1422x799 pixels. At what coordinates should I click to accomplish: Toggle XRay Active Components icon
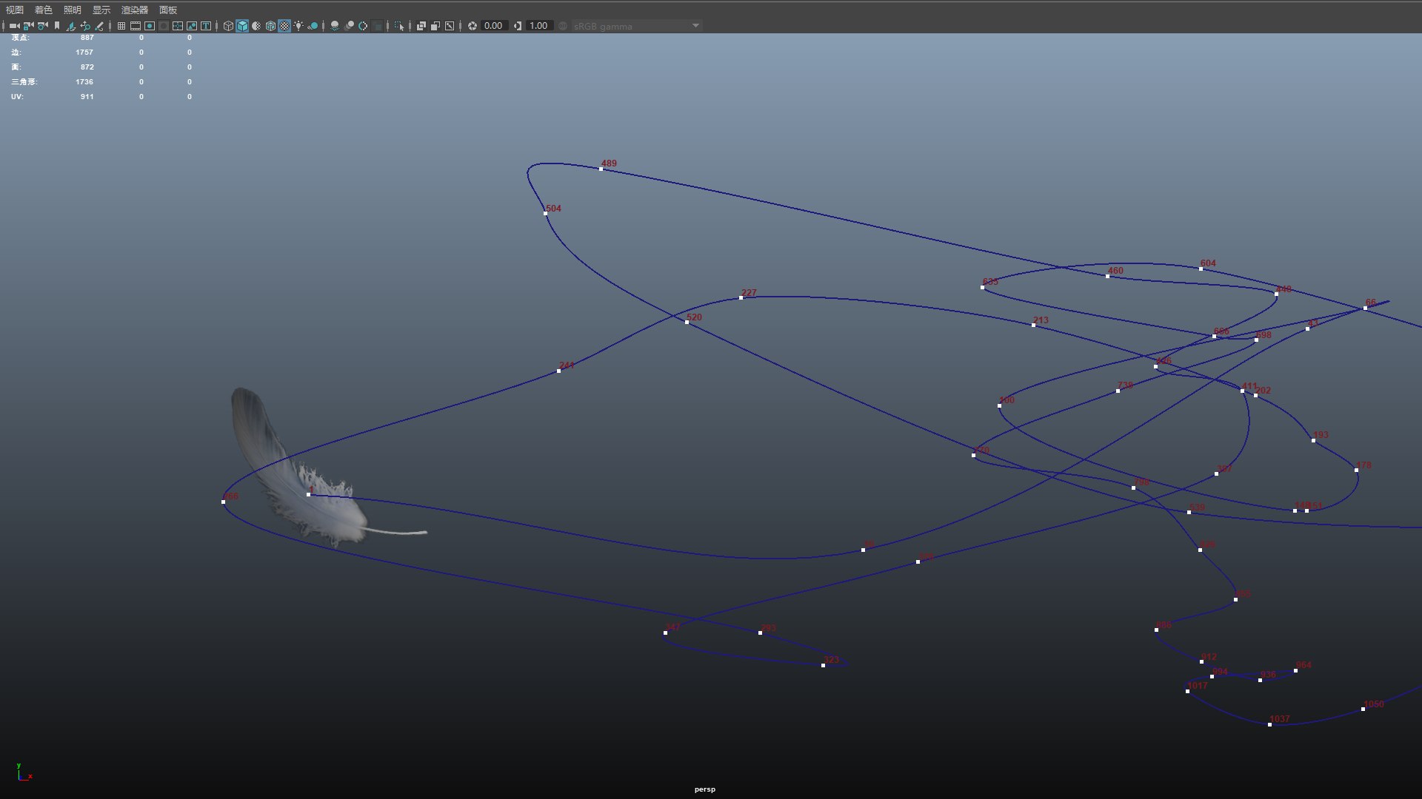click(x=435, y=26)
